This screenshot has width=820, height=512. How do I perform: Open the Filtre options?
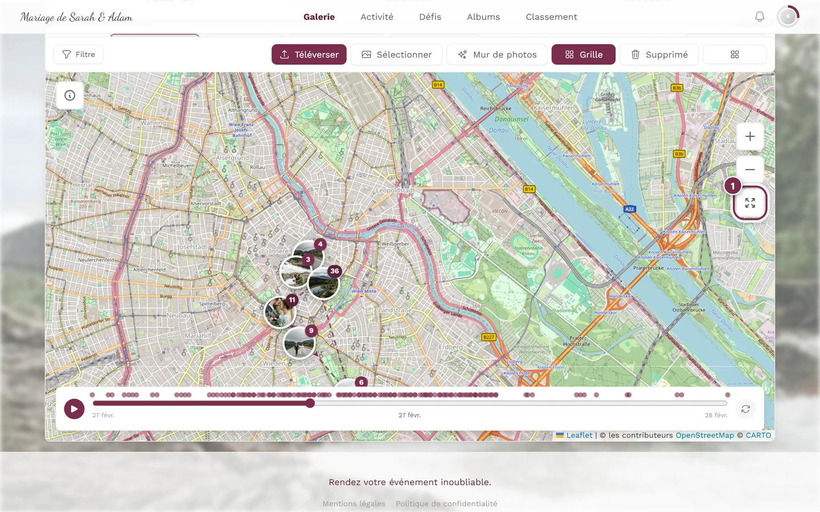point(79,55)
